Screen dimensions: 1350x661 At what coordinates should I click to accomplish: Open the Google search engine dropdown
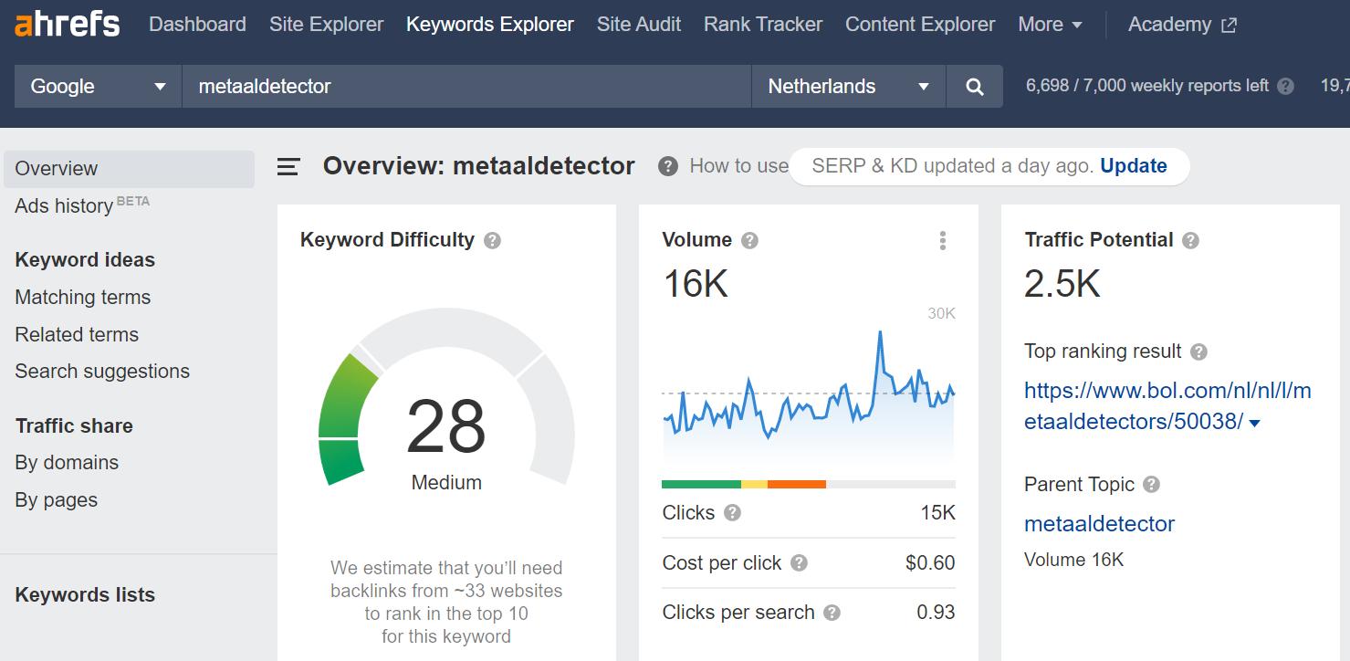(98, 87)
